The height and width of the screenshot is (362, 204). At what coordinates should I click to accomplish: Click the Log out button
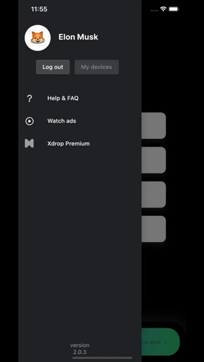pos(53,67)
